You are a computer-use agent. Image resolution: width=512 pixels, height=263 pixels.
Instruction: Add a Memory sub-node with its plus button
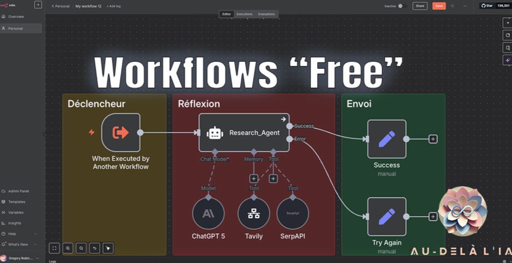coord(254,179)
